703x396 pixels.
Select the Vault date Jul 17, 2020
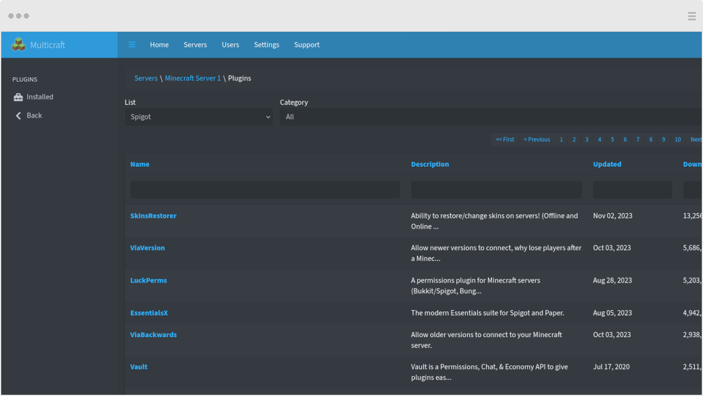click(611, 367)
